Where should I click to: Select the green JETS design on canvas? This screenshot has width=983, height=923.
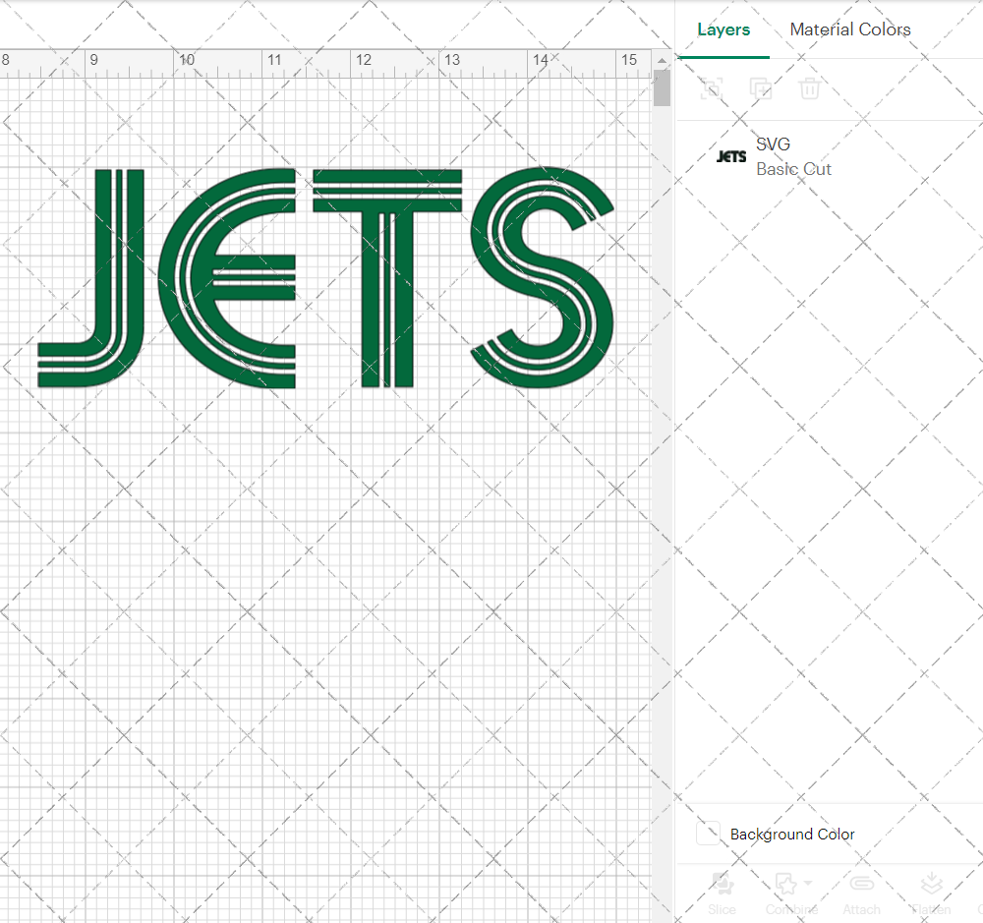tap(325, 278)
